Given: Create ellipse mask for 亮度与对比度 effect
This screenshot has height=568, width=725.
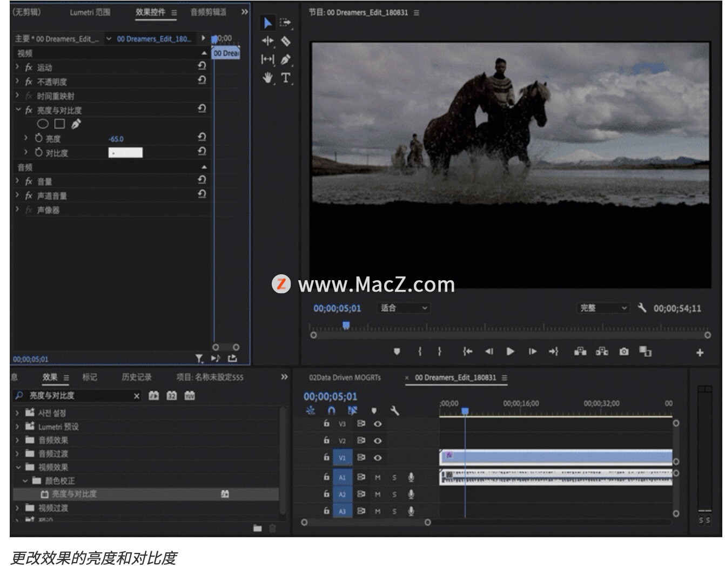Looking at the screenshot, I should click(43, 124).
